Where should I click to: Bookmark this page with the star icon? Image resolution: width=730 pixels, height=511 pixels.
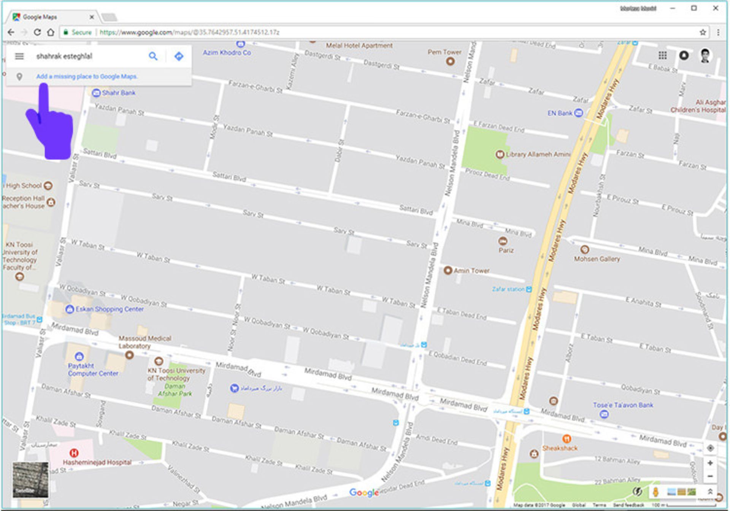click(x=703, y=32)
